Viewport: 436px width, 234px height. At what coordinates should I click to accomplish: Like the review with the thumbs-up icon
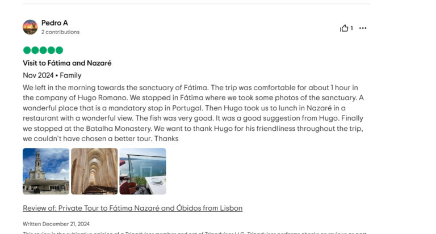tap(344, 28)
